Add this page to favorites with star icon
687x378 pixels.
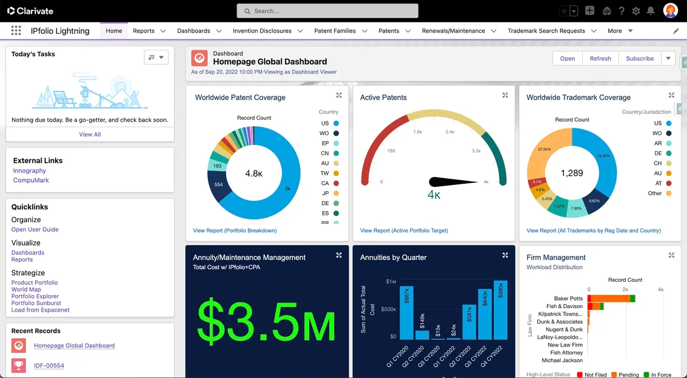(x=564, y=11)
